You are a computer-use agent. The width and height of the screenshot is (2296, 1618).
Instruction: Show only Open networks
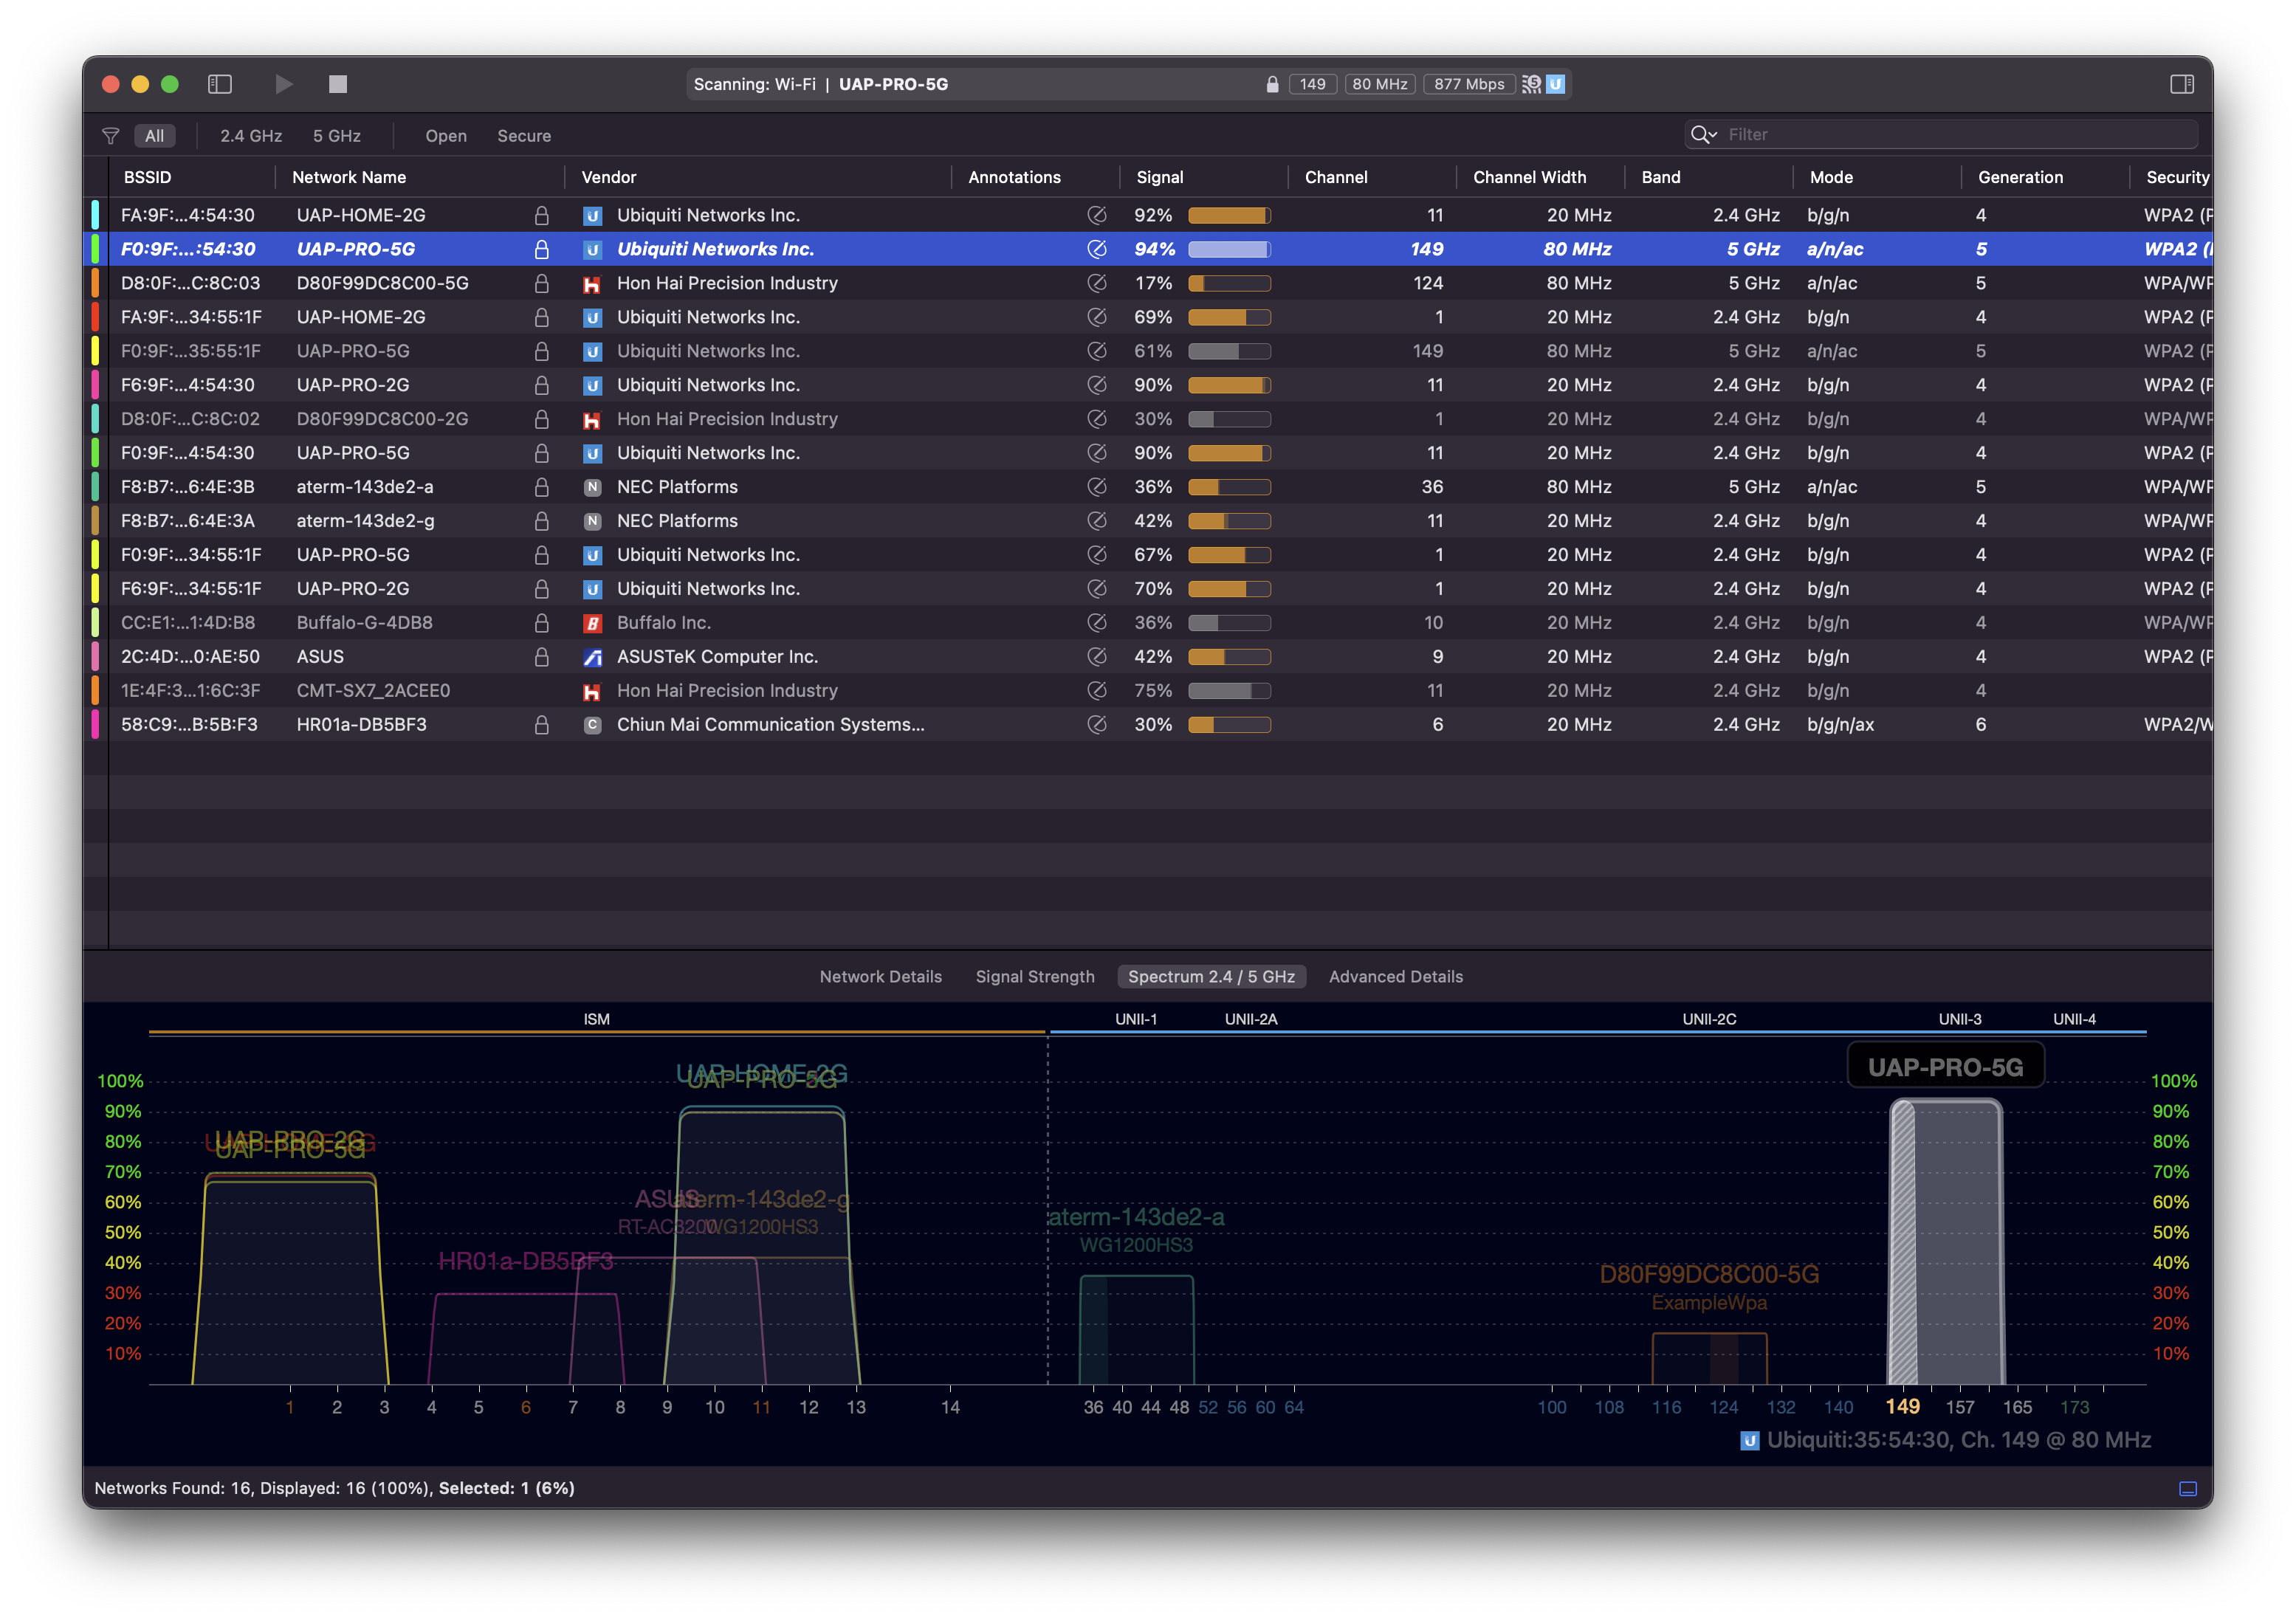tap(446, 136)
